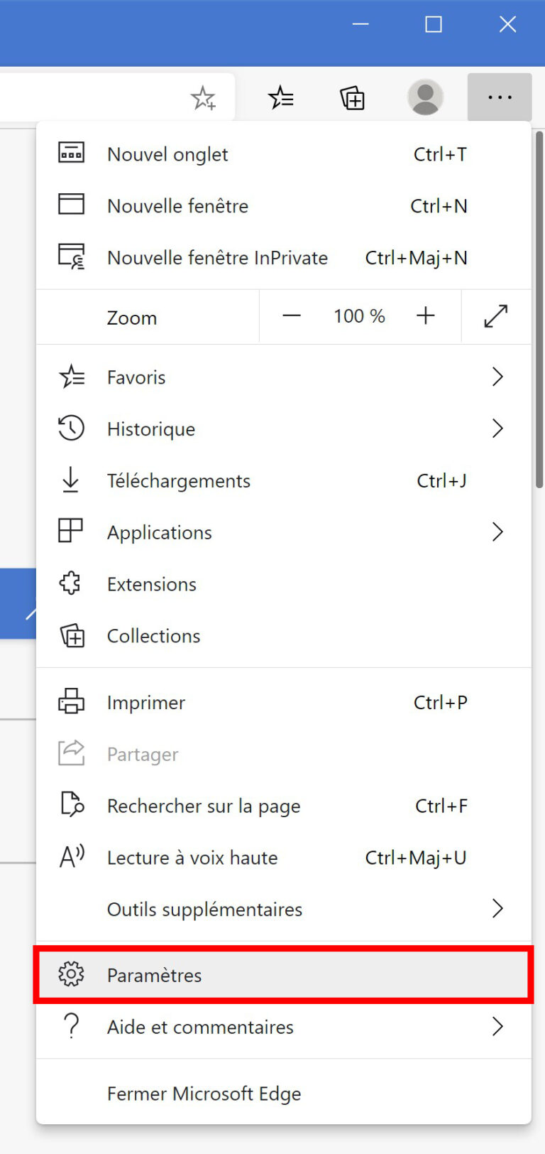Decrease zoom with the minus button
Viewport: 545px width, 1154px height.
(x=292, y=316)
